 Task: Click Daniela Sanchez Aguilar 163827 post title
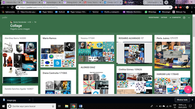19,89
